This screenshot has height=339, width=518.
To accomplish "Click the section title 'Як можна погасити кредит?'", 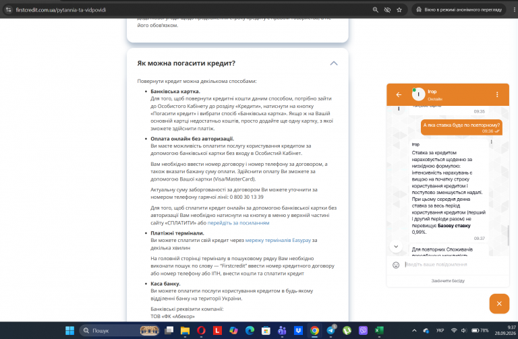I will [x=186, y=63].
